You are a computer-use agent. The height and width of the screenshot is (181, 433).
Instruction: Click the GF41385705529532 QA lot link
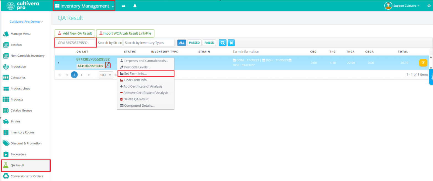point(93,59)
